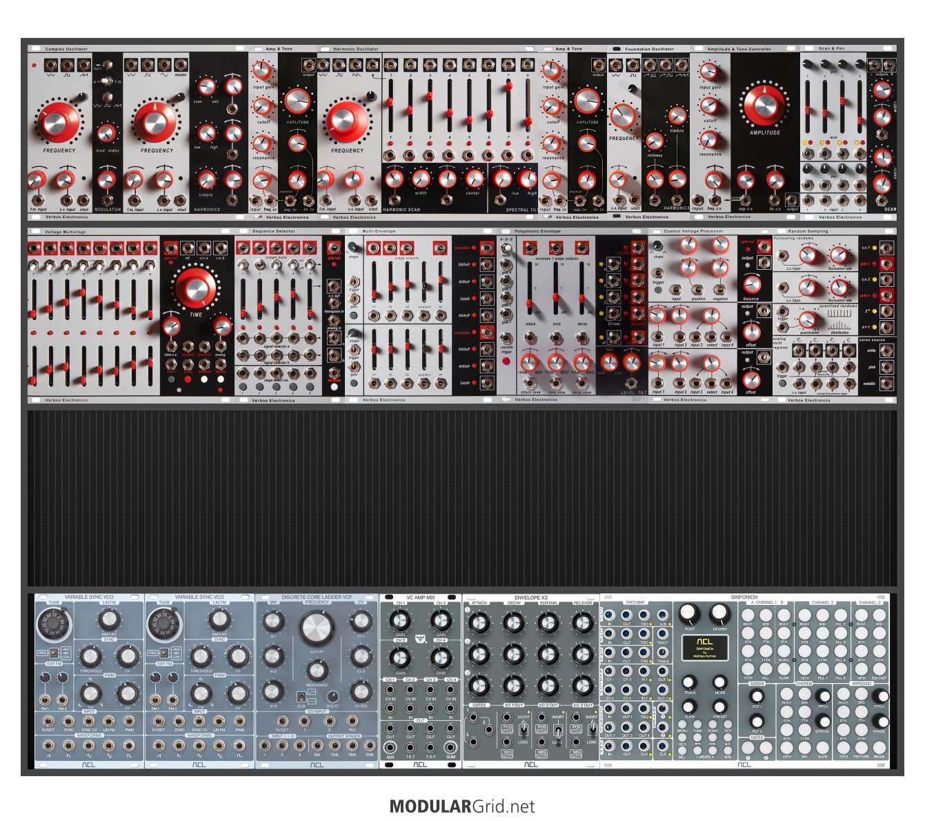The height and width of the screenshot is (821, 925).
Task: Click the MODE knob on SINFONION
Action: 720,683
